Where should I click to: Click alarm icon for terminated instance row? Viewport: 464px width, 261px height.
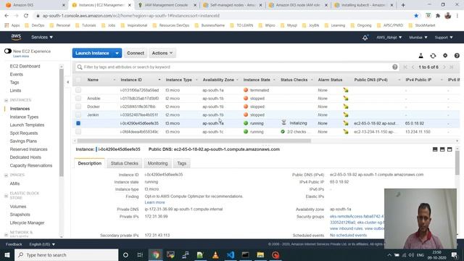coord(346,90)
